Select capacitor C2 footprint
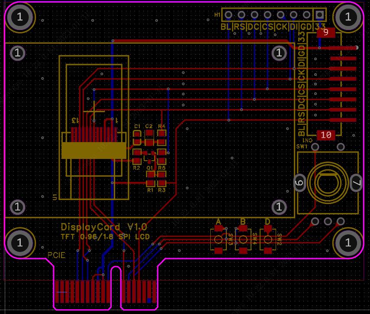The image size is (370, 314). tap(149, 137)
